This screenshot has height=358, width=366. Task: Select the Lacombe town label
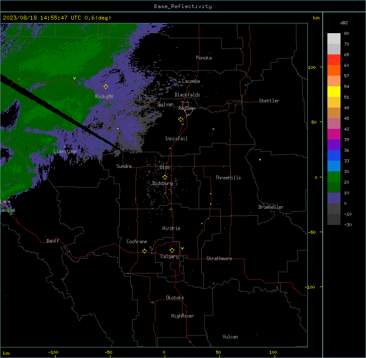(191, 81)
